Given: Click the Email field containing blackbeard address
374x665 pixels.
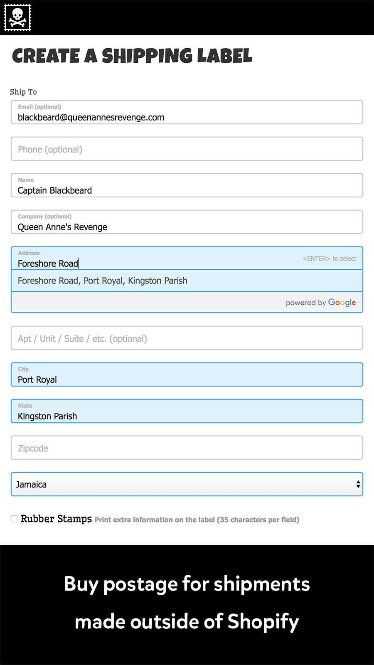Looking at the screenshot, I should click(x=187, y=113).
